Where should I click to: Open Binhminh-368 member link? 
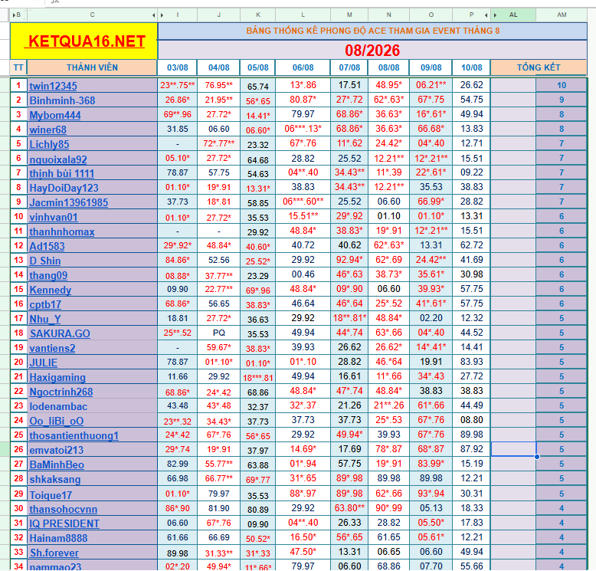click(x=62, y=100)
